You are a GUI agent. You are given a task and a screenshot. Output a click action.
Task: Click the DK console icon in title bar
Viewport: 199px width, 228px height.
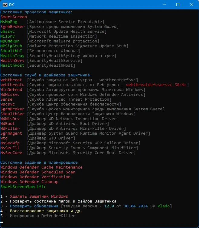pyautogui.click(x=5, y=5)
